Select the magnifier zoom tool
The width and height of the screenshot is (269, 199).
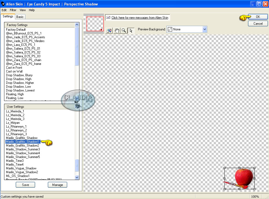[124, 31]
